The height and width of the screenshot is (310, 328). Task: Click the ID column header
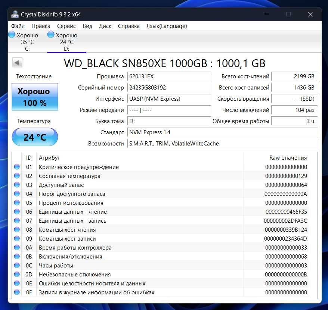29,158
